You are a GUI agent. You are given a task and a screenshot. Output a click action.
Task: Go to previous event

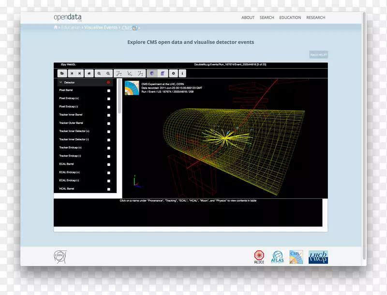coord(72,74)
